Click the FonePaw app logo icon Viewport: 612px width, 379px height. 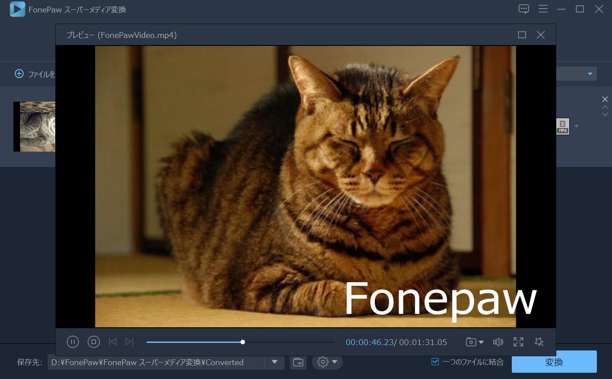pos(17,9)
